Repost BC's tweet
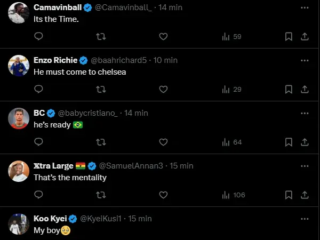The height and width of the screenshot is (240, 320). (100, 142)
